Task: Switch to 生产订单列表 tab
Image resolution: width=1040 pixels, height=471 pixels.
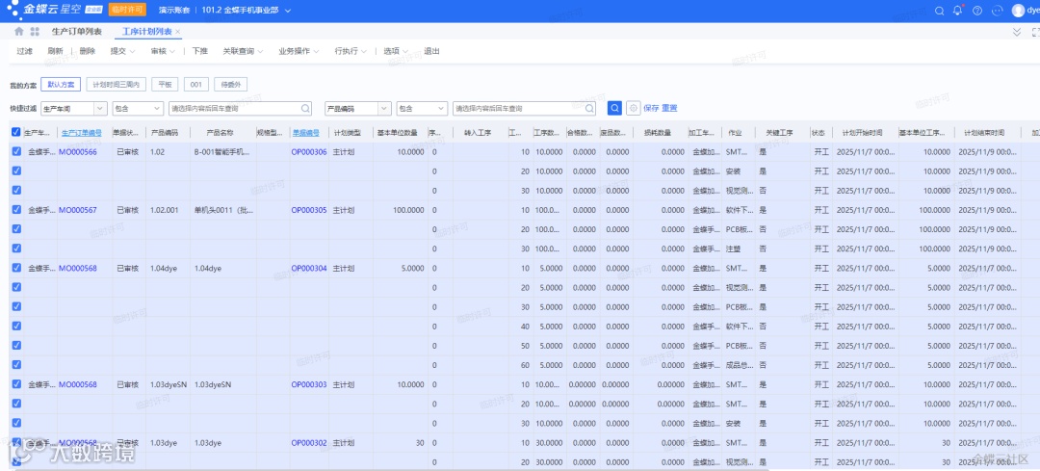Action: (76, 32)
